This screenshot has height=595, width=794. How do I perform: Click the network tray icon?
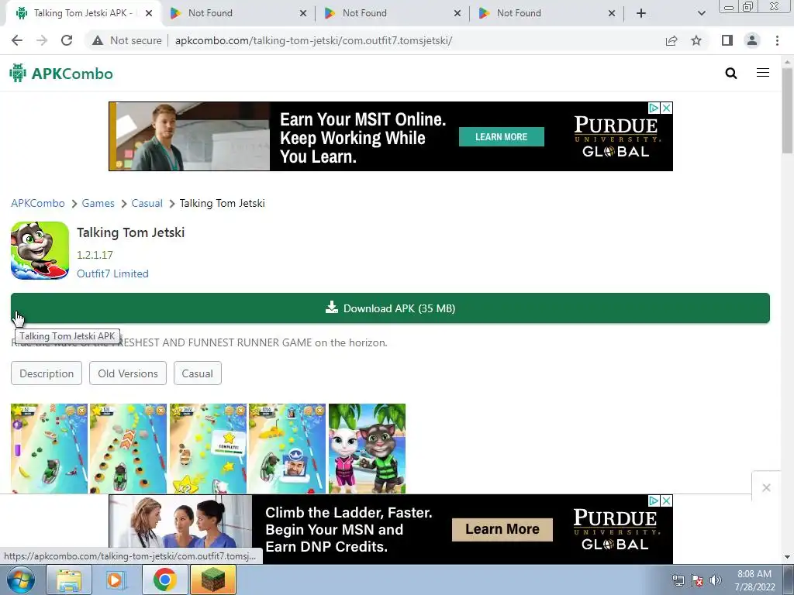tap(678, 580)
